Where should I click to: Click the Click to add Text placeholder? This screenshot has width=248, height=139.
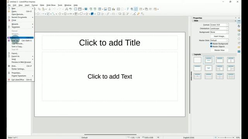tap(110, 76)
